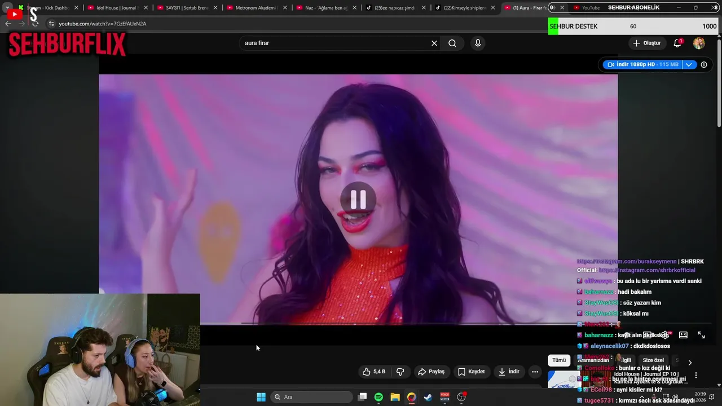Open the Windows Start menu
The image size is (722, 406).
click(x=261, y=397)
